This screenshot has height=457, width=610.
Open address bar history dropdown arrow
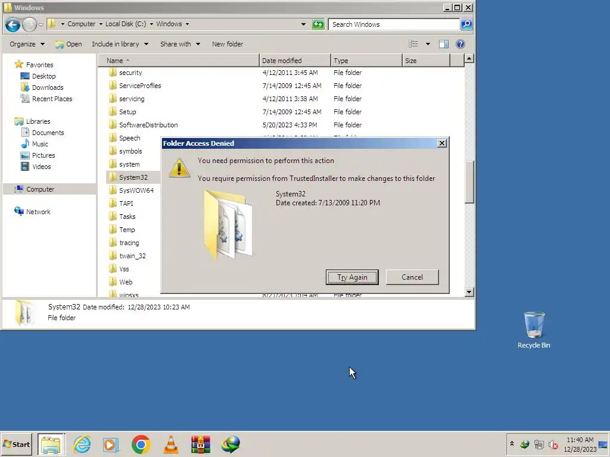coord(303,24)
